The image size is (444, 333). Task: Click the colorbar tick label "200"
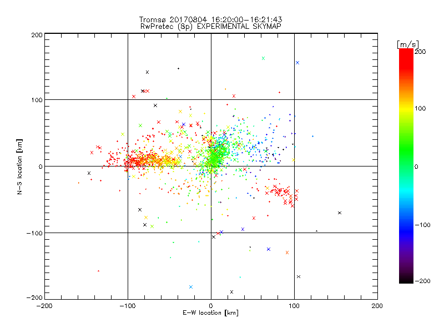point(420,52)
